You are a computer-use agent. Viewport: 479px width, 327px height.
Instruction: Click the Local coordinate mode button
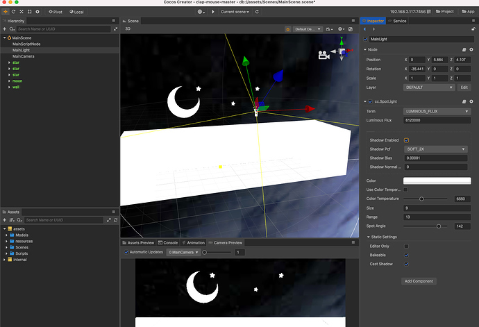click(76, 12)
